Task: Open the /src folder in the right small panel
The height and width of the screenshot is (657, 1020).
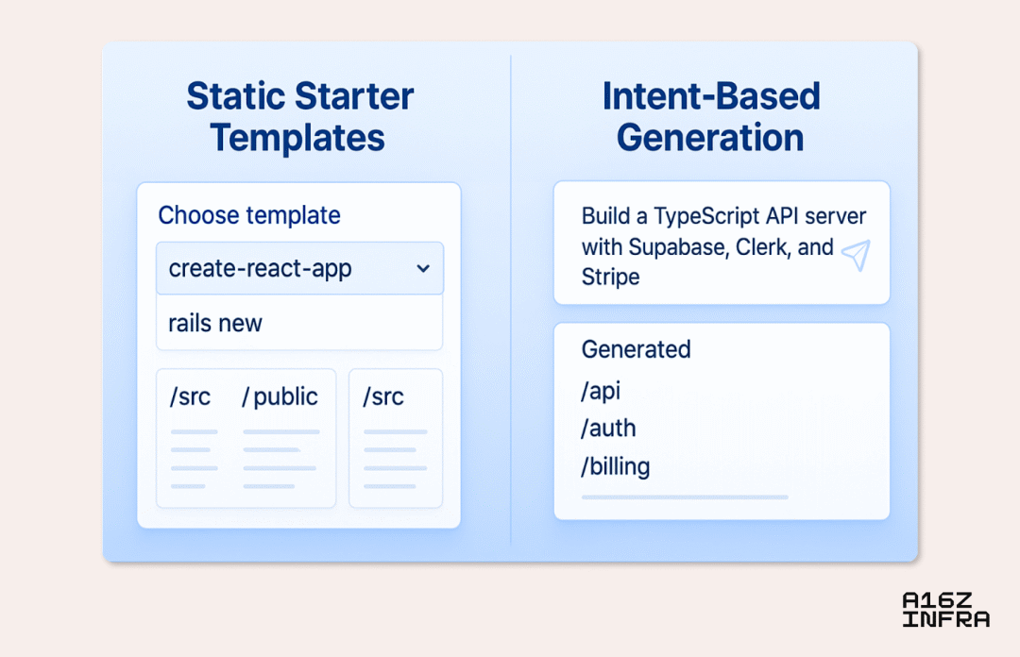Action: tap(383, 396)
